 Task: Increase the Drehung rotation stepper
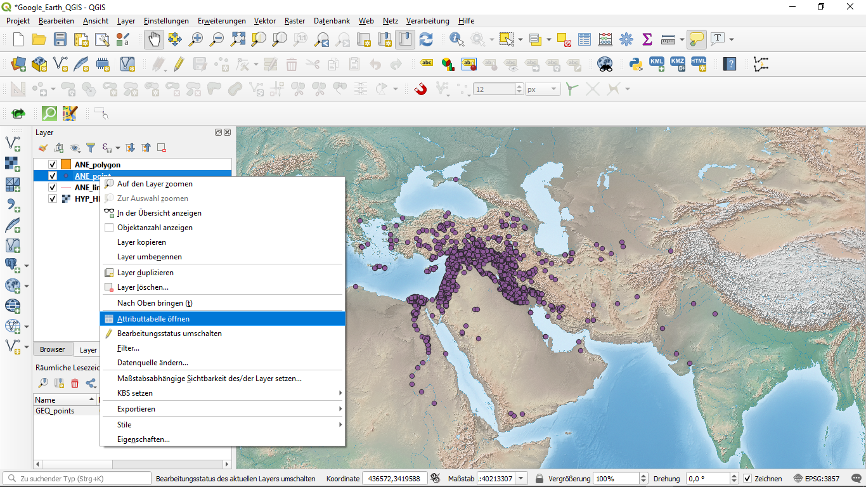click(734, 476)
